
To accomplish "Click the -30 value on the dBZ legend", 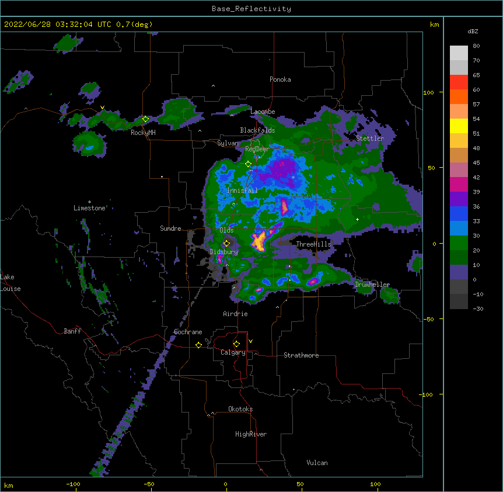I will click(478, 309).
